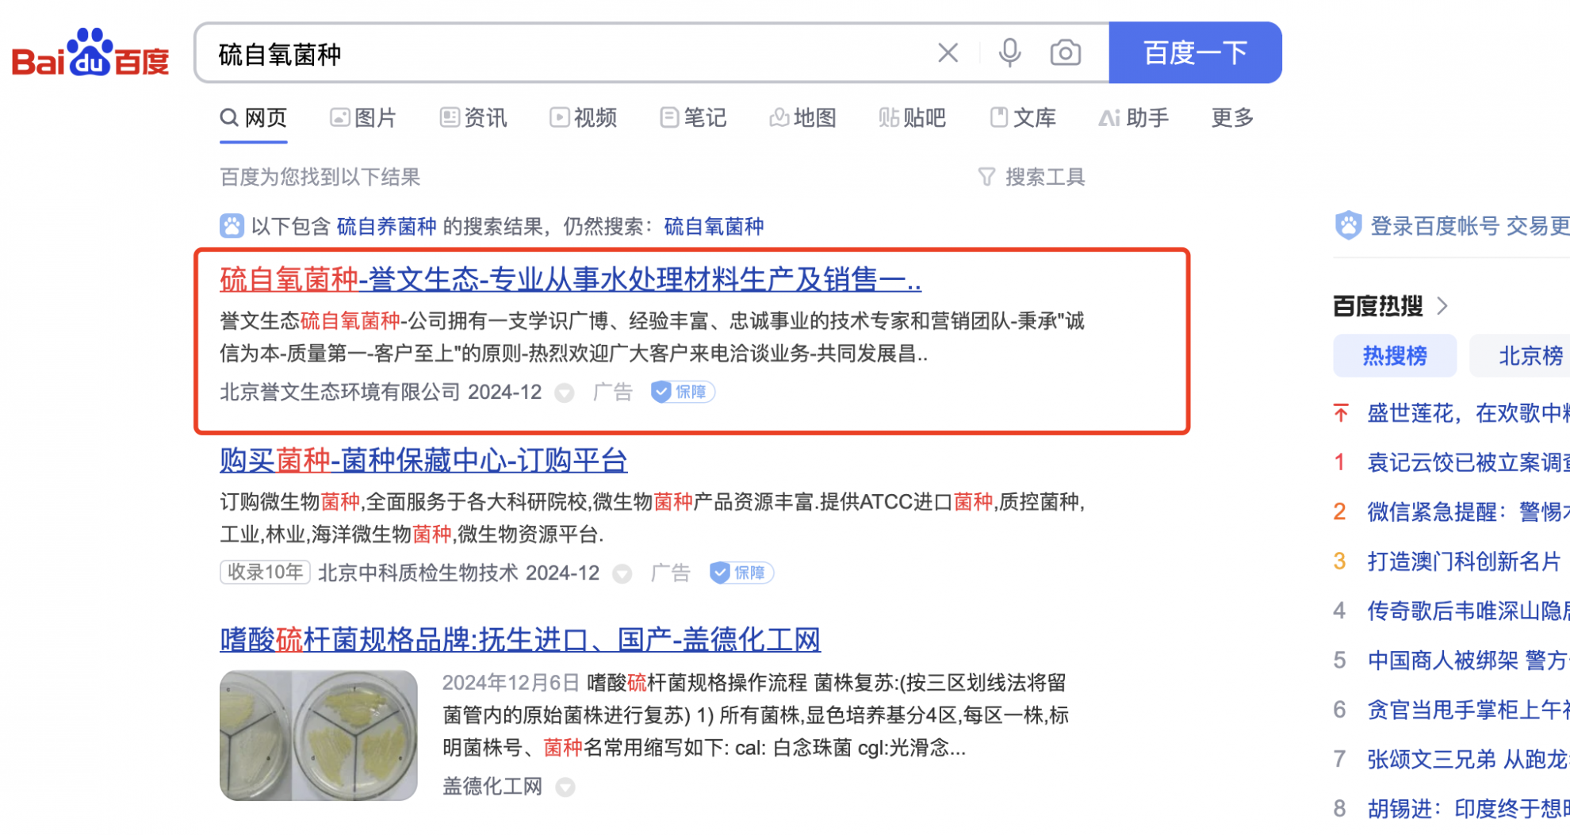Viewport: 1570px width, 835px height.
Task: Click the 百度一下 search button
Action: coord(1195,53)
